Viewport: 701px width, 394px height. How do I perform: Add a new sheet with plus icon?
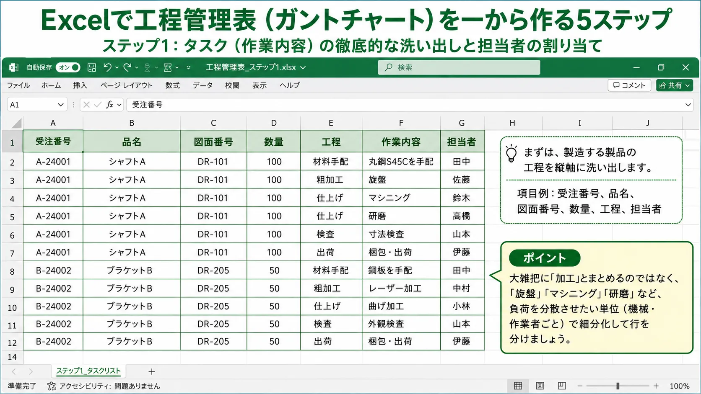coord(152,371)
